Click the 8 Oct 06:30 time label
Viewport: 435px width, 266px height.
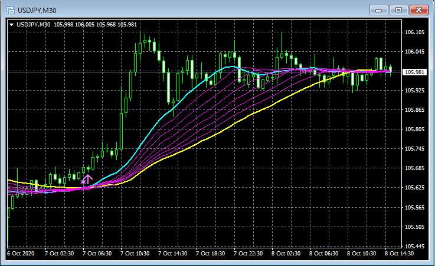point(323,254)
